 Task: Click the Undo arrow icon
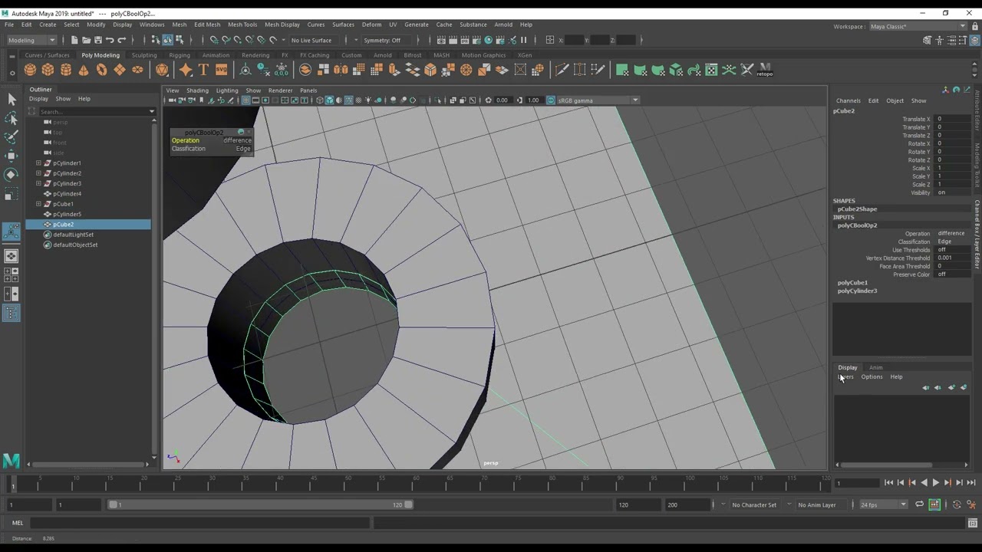[110, 40]
